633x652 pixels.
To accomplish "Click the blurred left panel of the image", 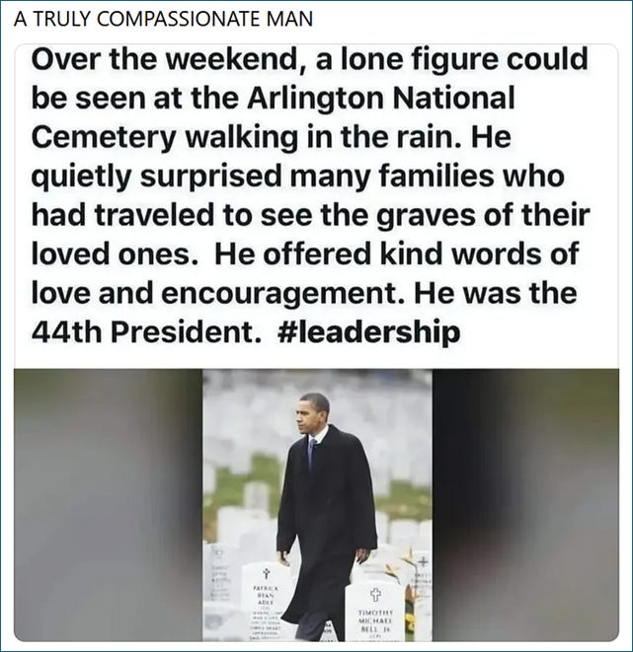I will 109,505.
